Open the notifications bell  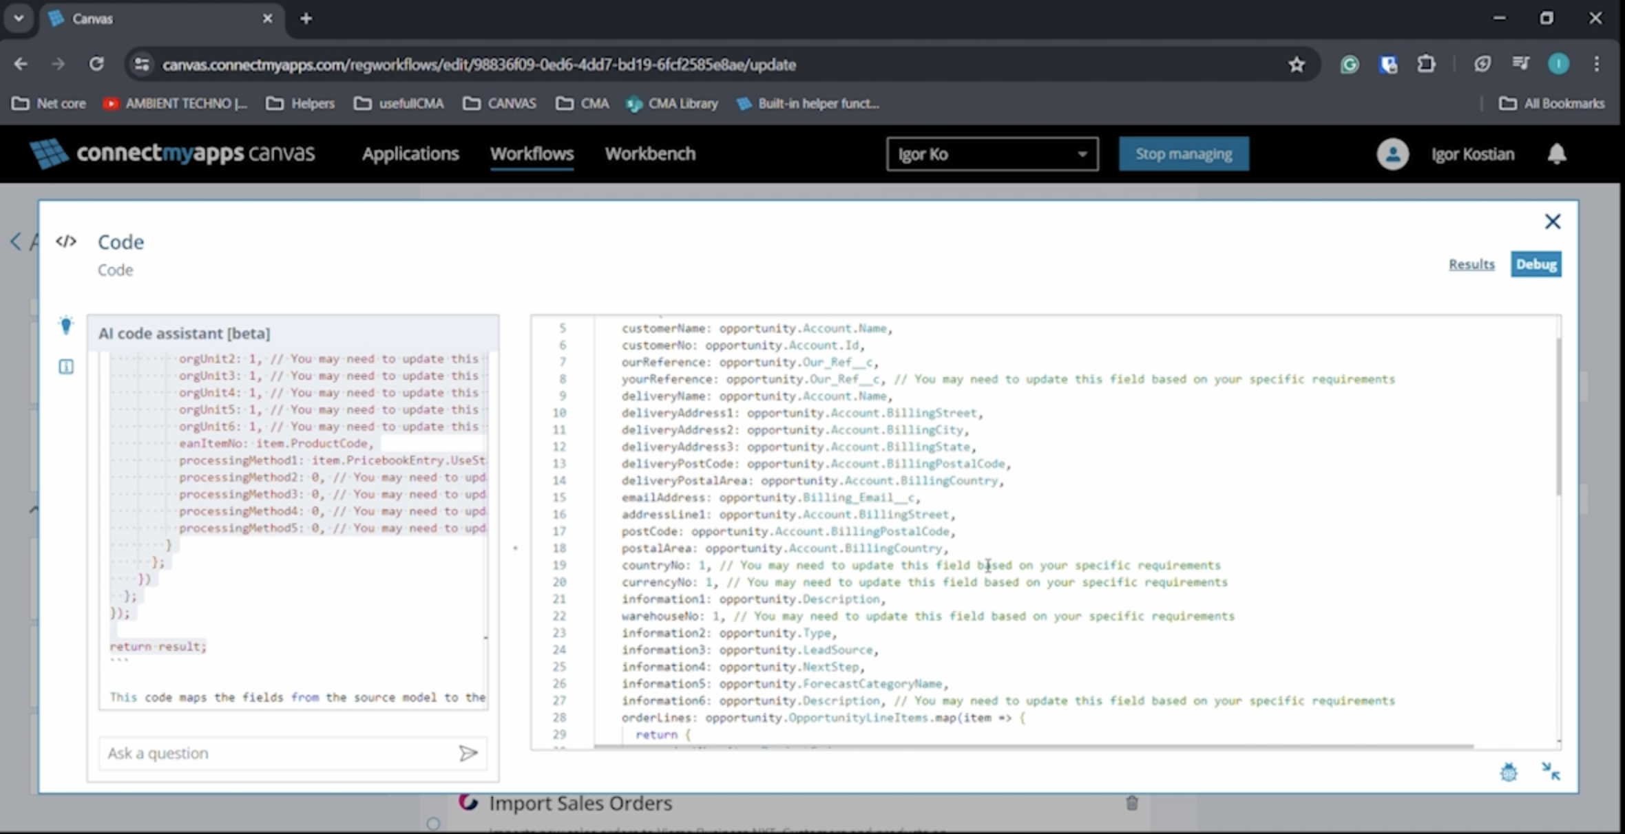coord(1557,153)
